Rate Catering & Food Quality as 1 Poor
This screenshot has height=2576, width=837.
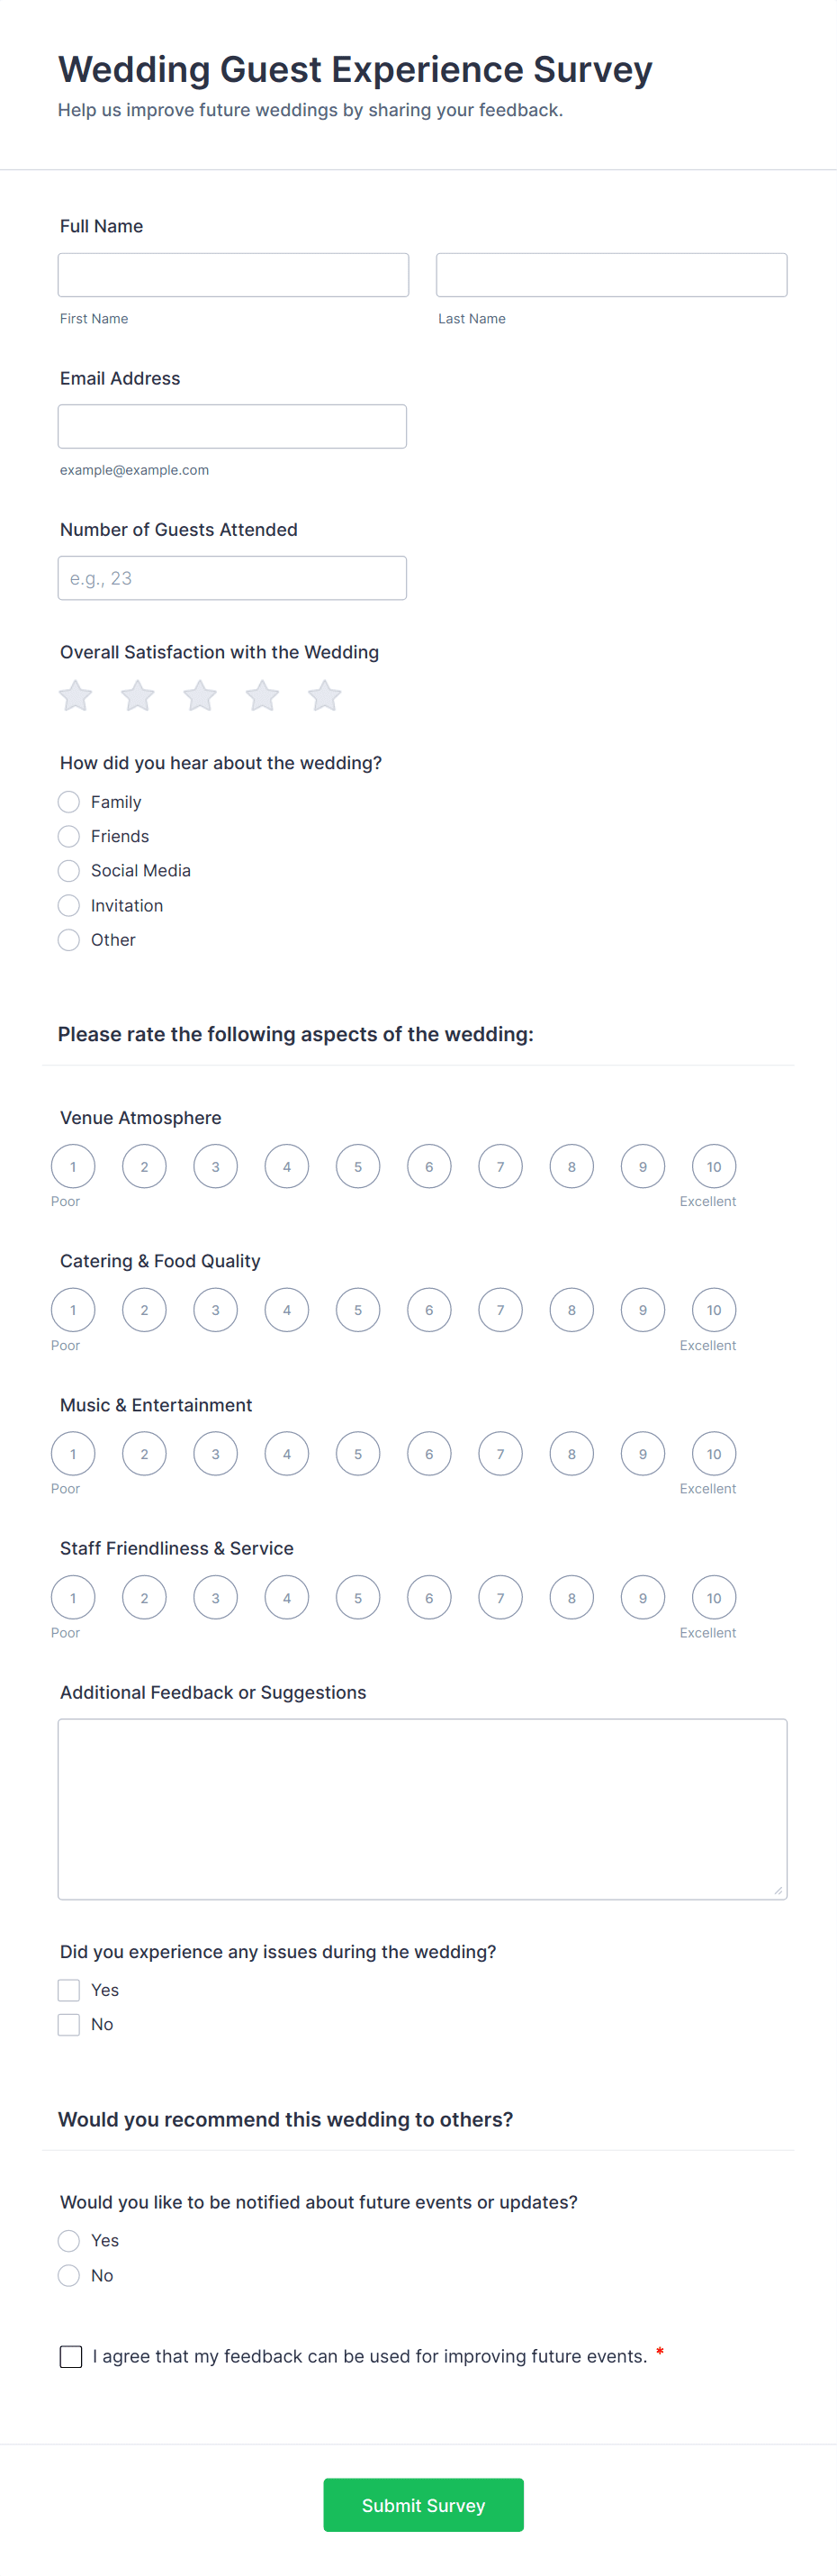point(73,1309)
